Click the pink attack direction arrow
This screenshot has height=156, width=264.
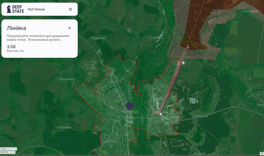click(x=188, y=47)
